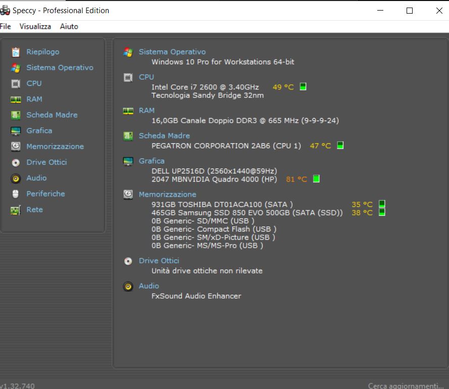The height and width of the screenshot is (389, 449).
Task: Click the Rete network card icon in sidebar
Action: (16, 210)
